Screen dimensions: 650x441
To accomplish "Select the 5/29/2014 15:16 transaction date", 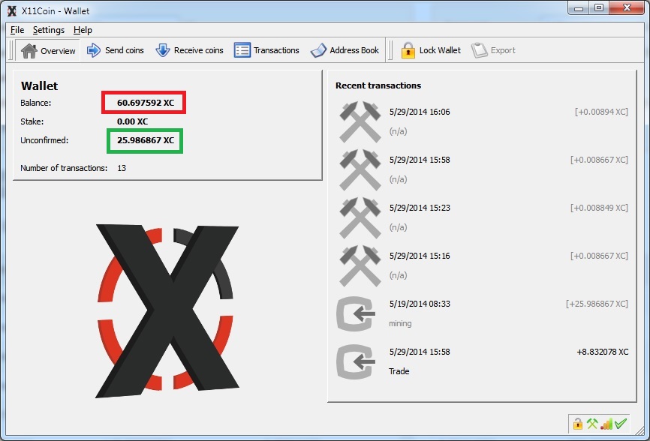I will point(420,256).
